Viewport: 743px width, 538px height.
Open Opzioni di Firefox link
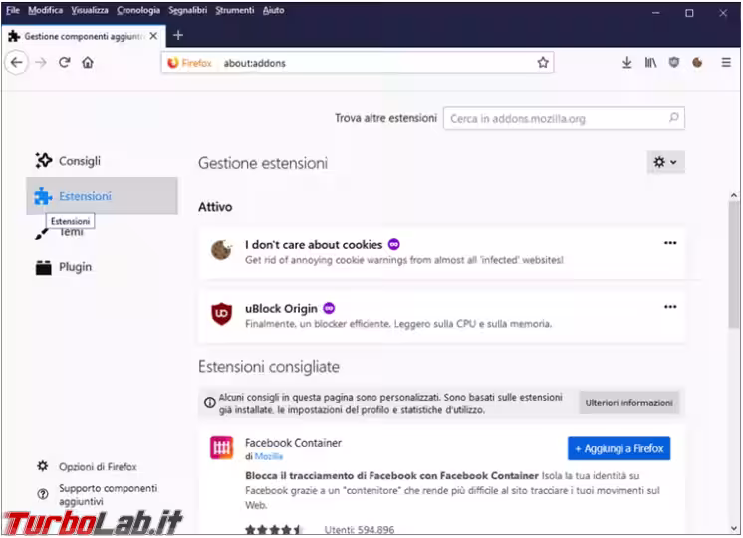coord(98,467)
